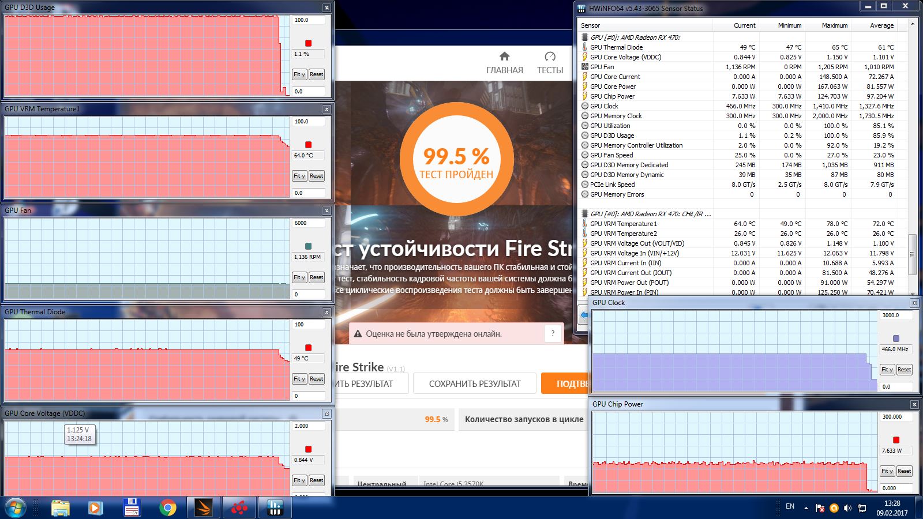Open the volume control in system tray
Viewport: 923px width, 519px height.
847,508
